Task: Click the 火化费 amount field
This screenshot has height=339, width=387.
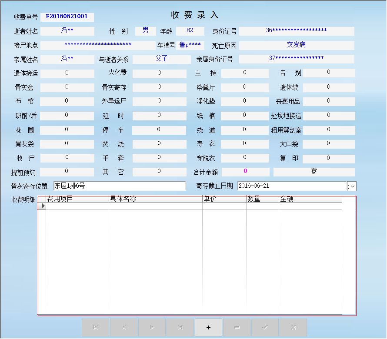Action: click(x=160, y=73)
